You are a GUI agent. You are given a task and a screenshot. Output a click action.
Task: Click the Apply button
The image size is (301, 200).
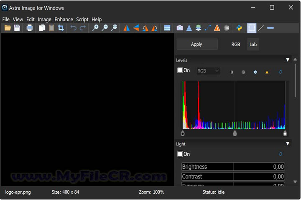click(197, 44)
